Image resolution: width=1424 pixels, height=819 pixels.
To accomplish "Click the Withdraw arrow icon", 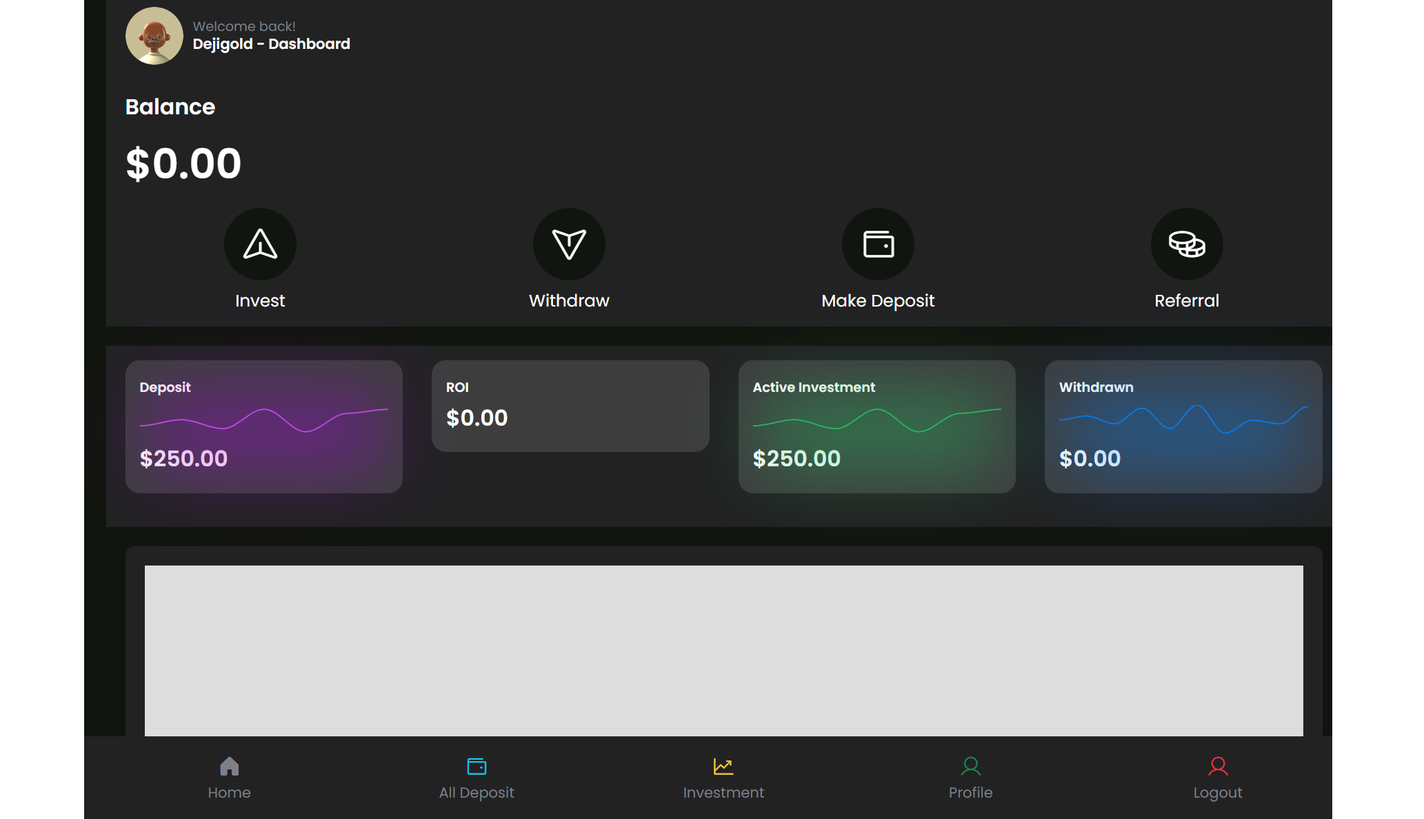I will 569,244.
